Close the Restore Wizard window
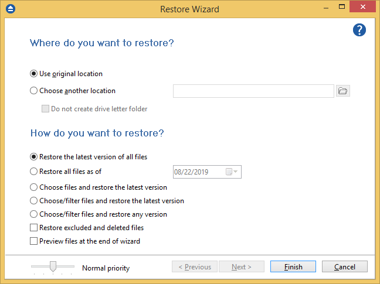The width and height of the screenshot is (380, 284). point(362,7)
